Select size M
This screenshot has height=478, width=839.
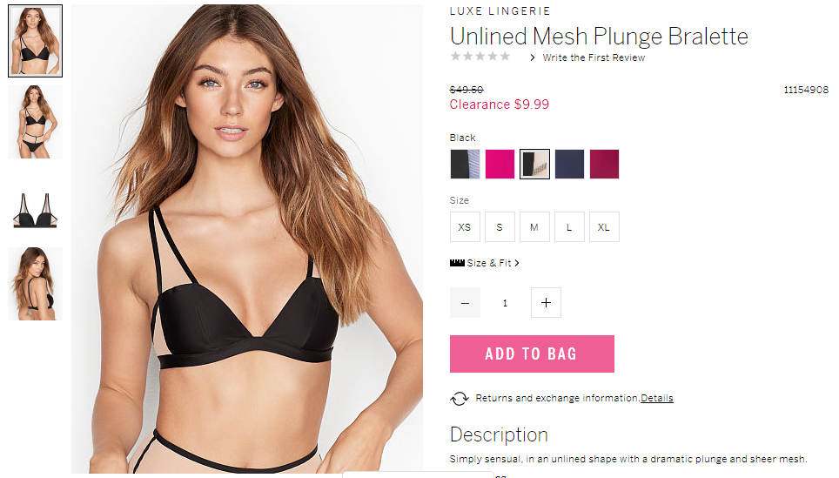534,227
